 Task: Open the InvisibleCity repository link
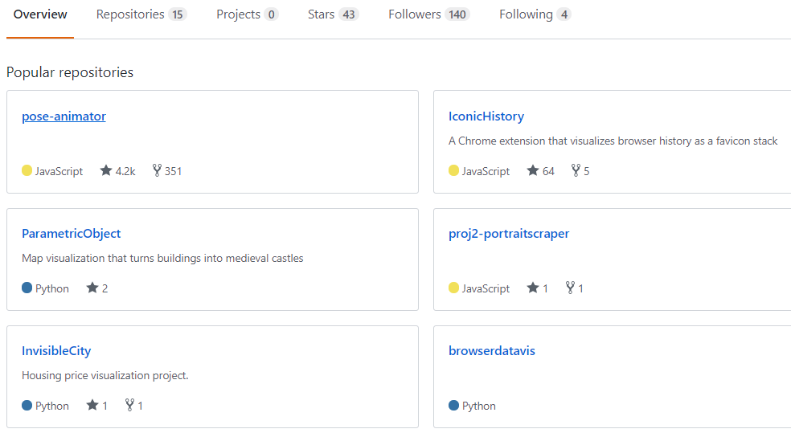[56, 351]
